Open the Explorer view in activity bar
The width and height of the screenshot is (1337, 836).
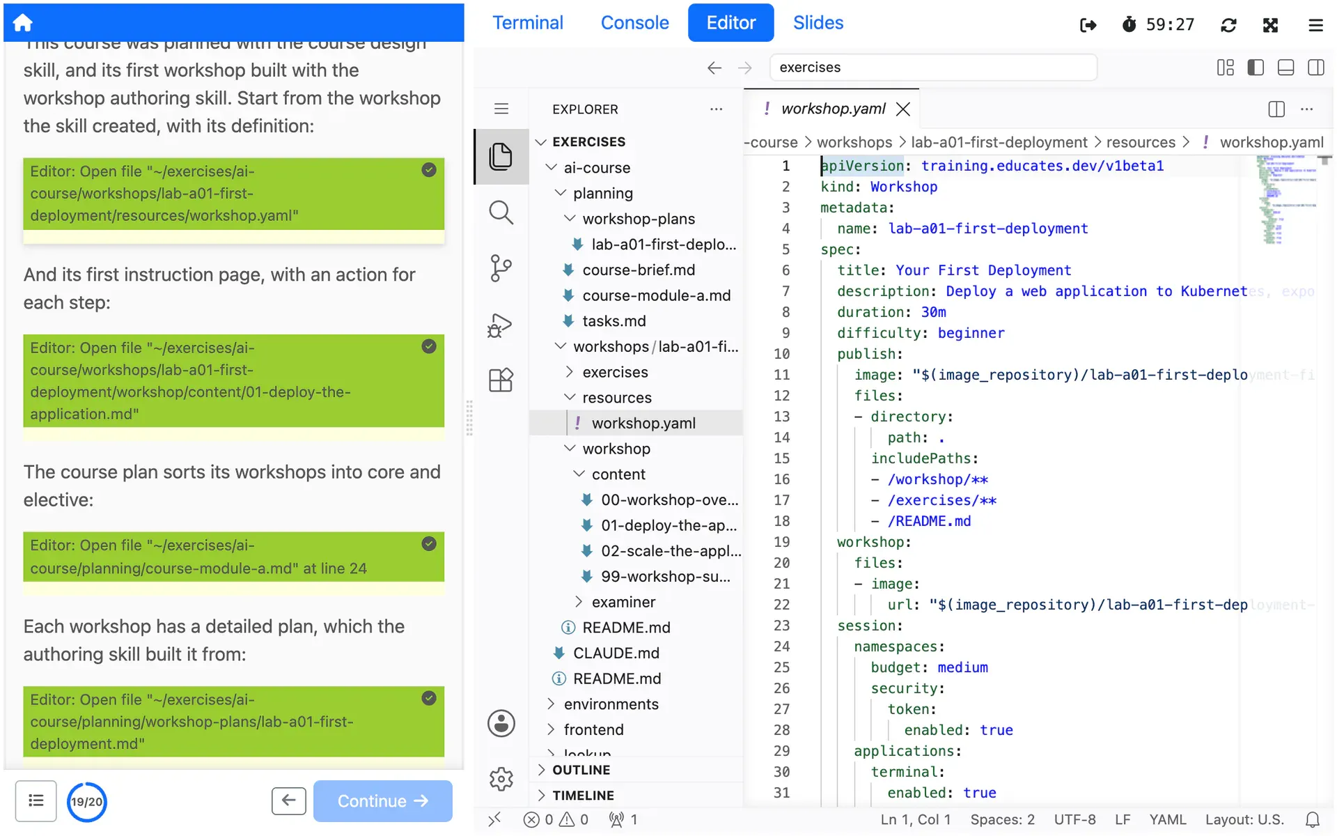[501, 156]
